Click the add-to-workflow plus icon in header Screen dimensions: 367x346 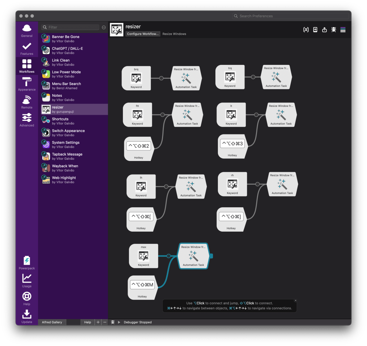(x=315, y=30)
